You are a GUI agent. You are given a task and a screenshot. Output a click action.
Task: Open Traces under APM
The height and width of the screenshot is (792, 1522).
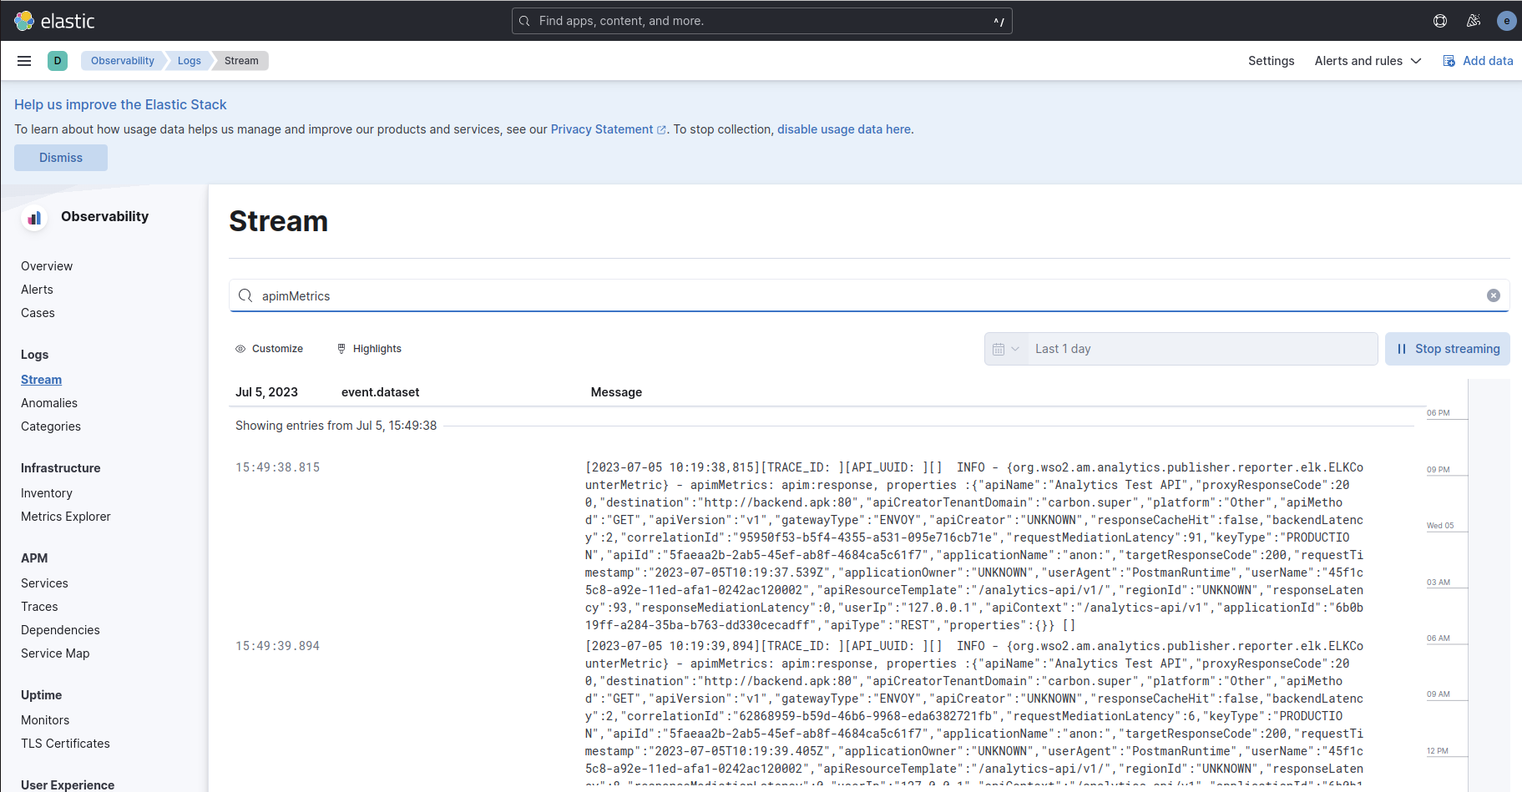(39, 607)
